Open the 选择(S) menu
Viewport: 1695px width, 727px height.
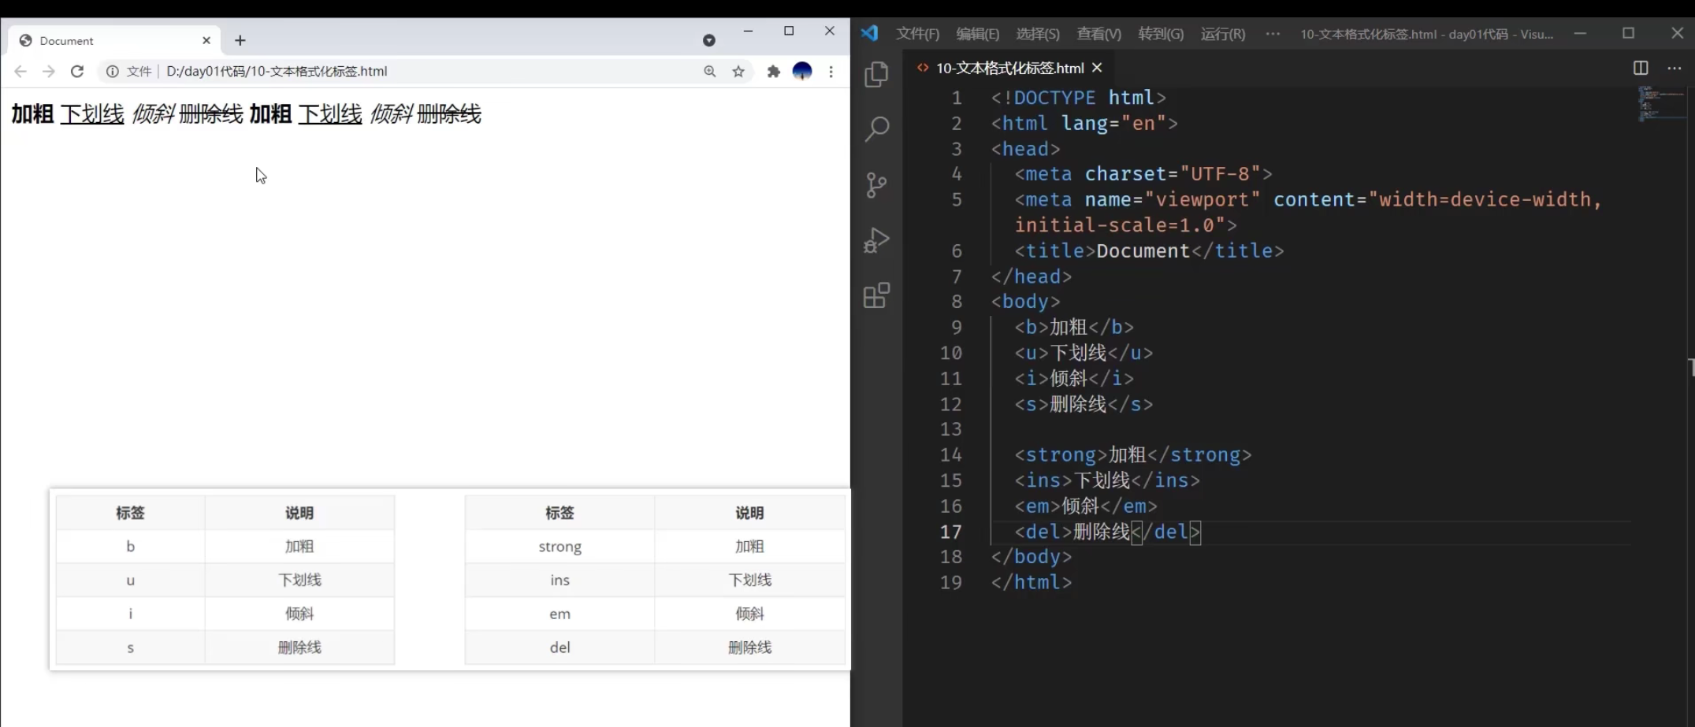coord(1038,34)
